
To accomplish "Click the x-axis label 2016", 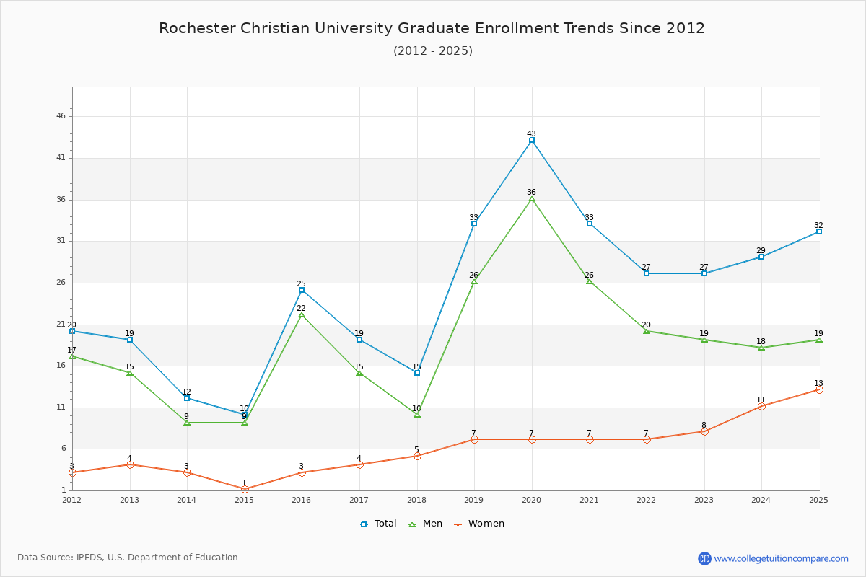I will (302, 499).
